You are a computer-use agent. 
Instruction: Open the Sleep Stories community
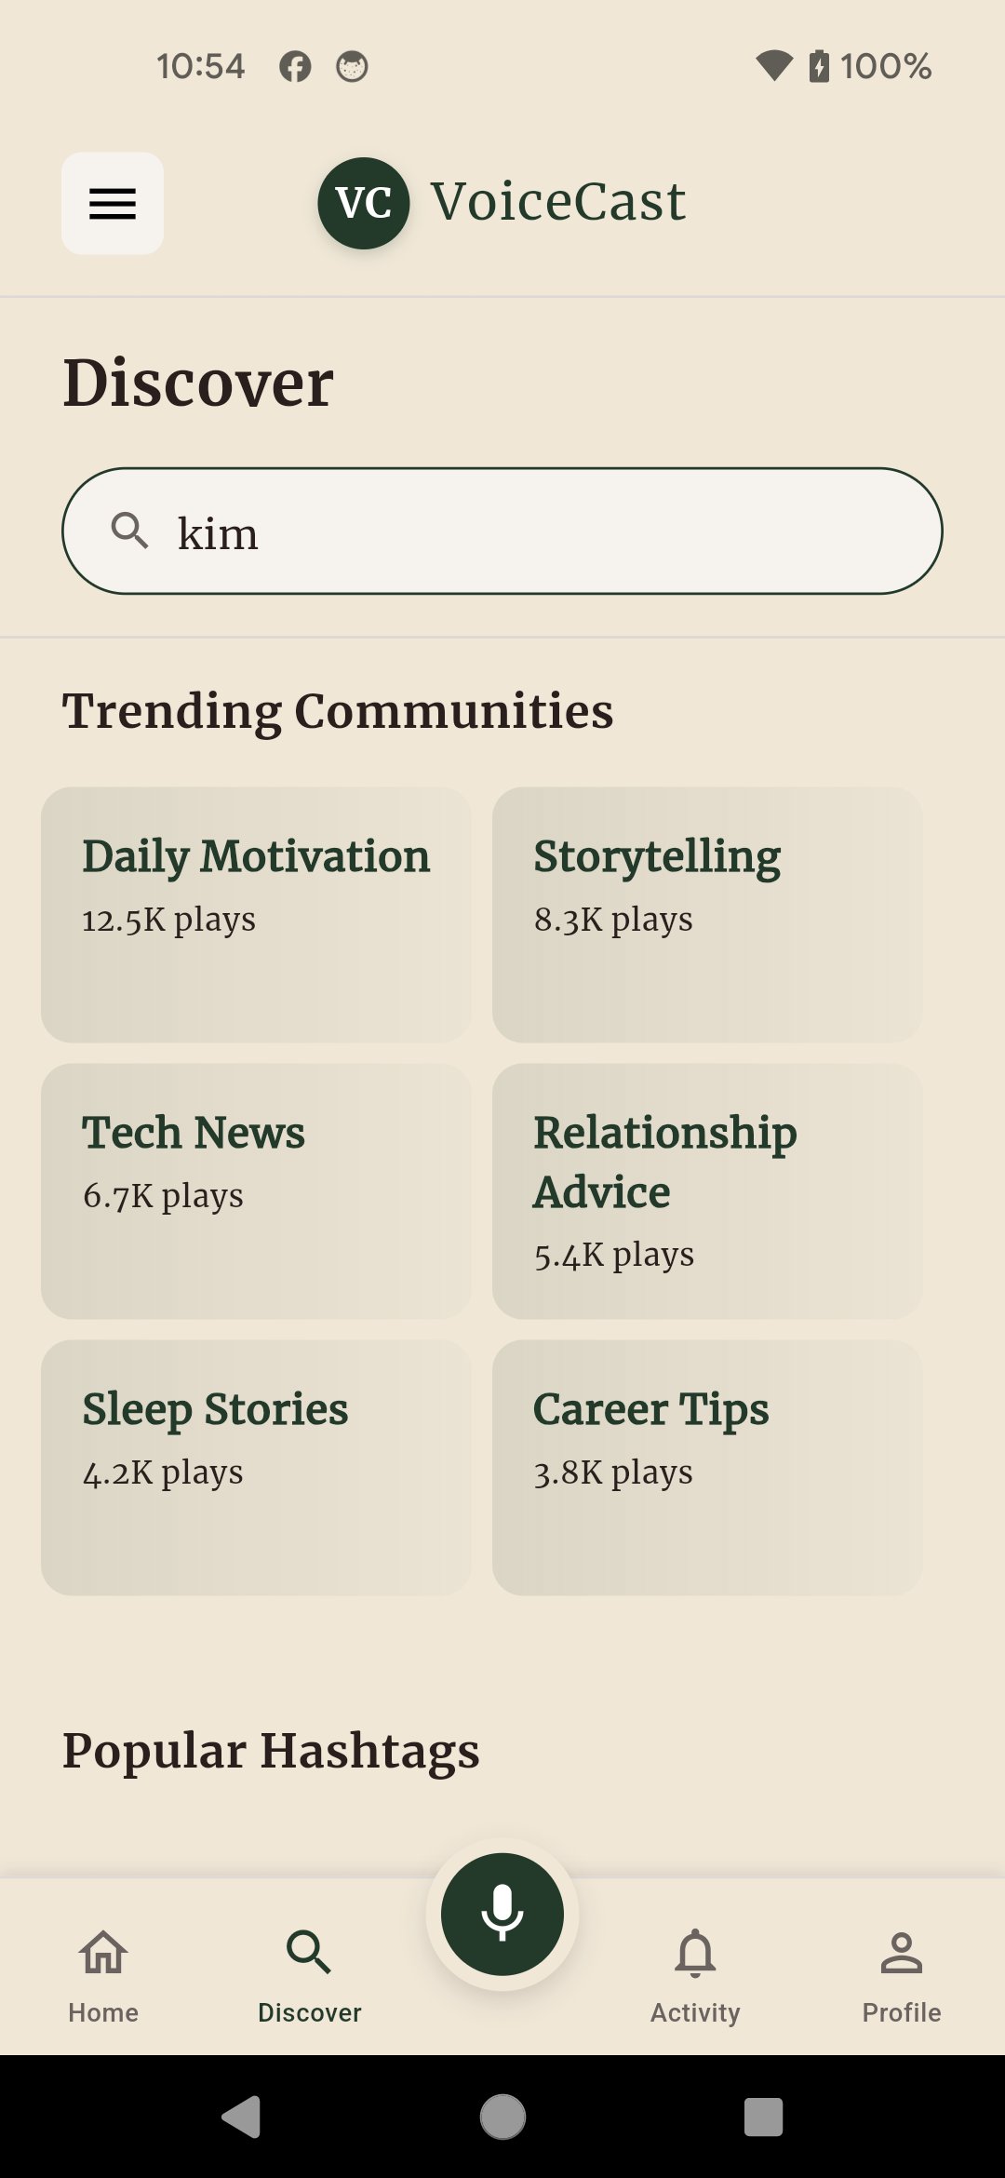tap(256, 1467)
